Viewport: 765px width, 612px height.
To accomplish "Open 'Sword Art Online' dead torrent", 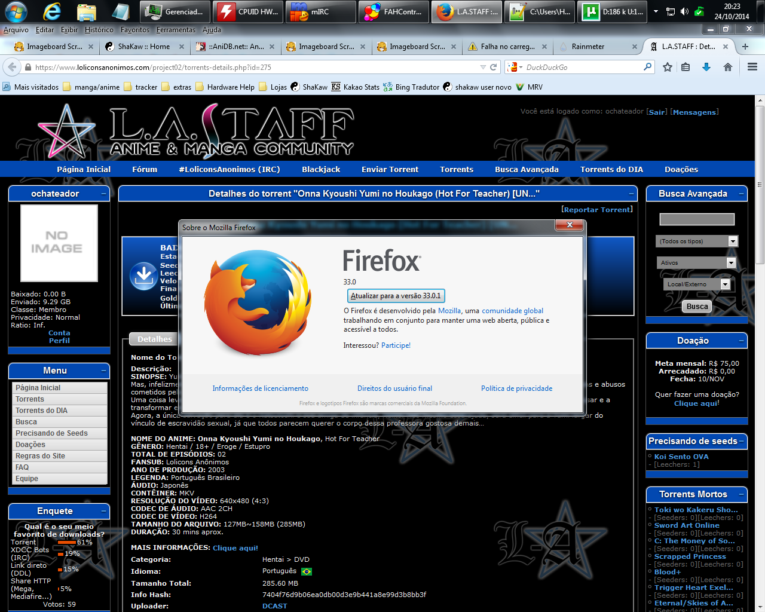I will 687,525.
